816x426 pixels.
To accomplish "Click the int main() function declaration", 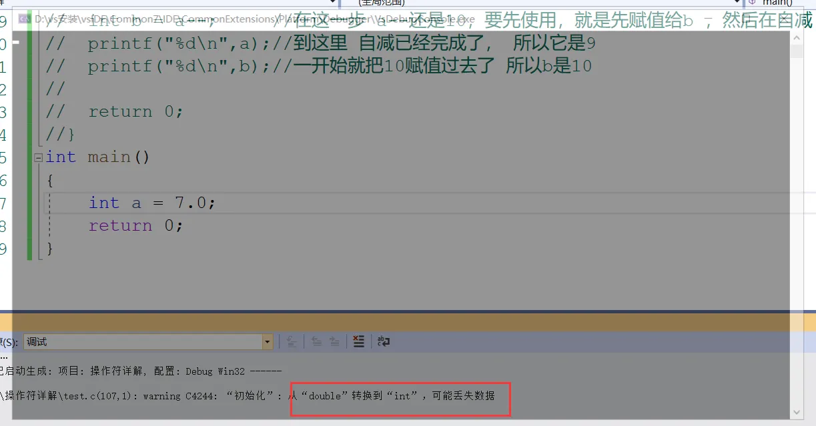I will [x=98, y=157].
